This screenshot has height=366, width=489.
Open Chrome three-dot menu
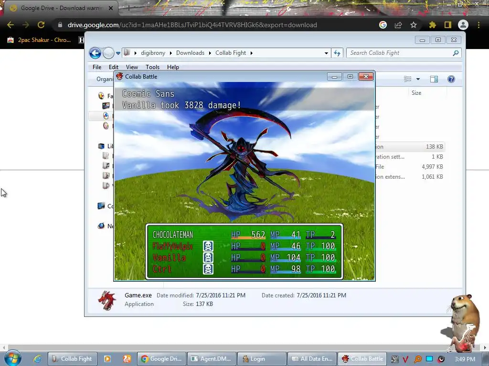click(478, 25)
